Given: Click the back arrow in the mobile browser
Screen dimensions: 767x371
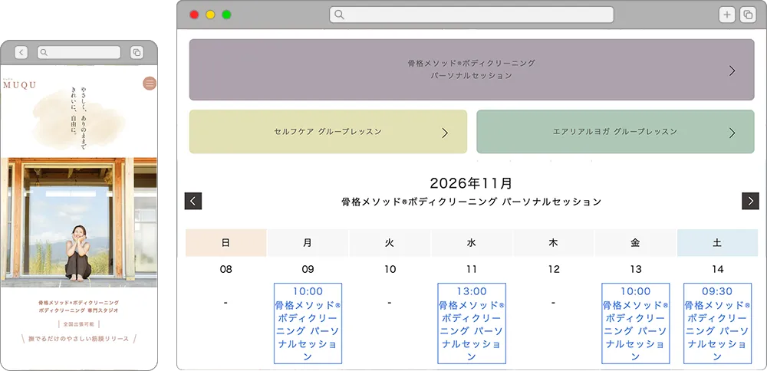Looking at the screenshot, I should coord(21,52).
